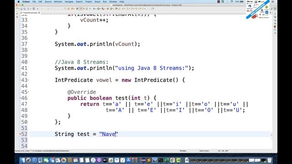Open the Music app from the dock
Viewport: 292px width, 164px height.
pos(93,160)
